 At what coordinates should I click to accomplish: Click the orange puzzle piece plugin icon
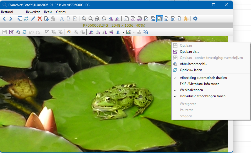[x=186, y=19]
